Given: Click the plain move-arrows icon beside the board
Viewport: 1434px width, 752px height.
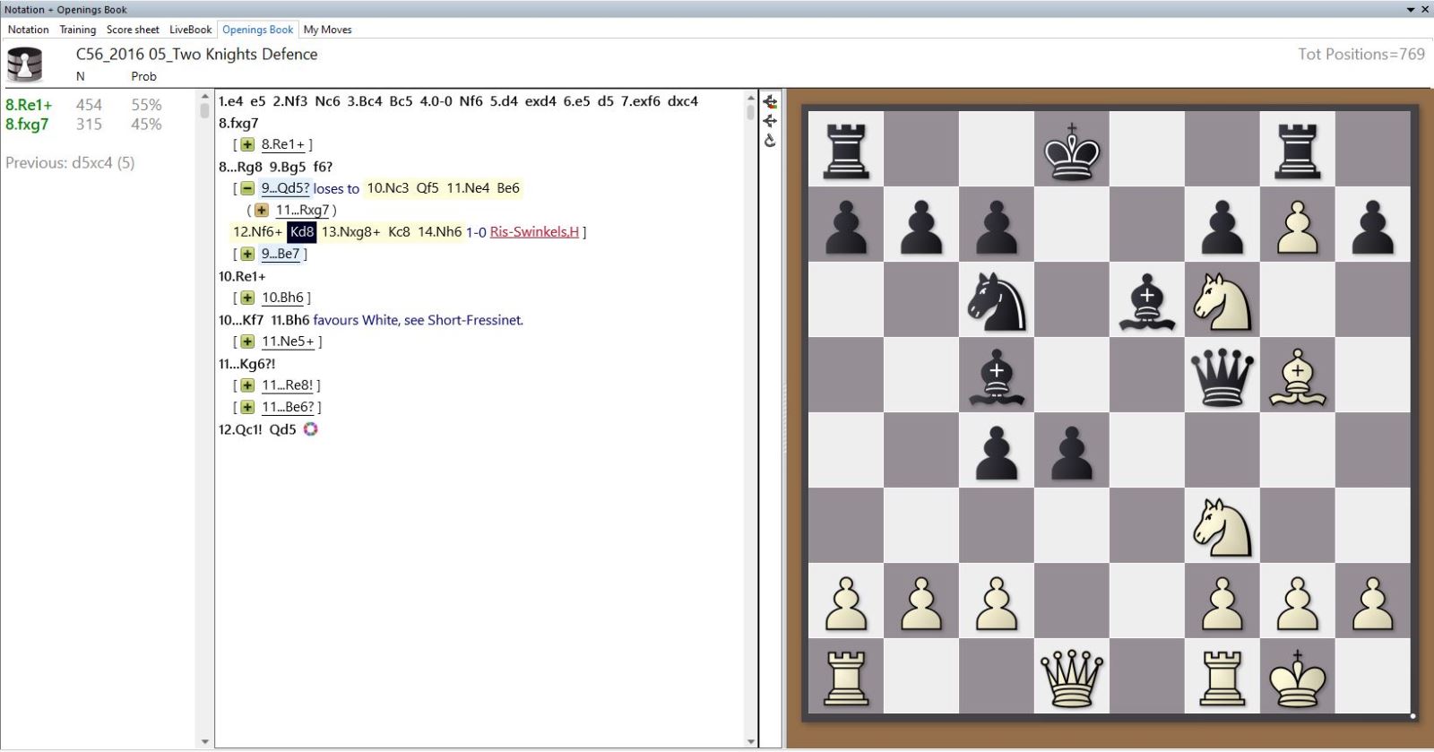Looking at the screenshot, I should pos(770,121).
